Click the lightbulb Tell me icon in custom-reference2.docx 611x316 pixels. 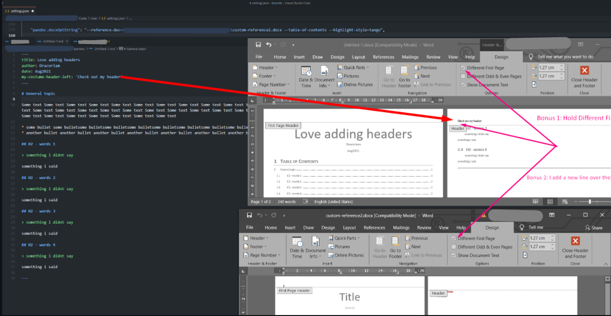click(522, 227)
